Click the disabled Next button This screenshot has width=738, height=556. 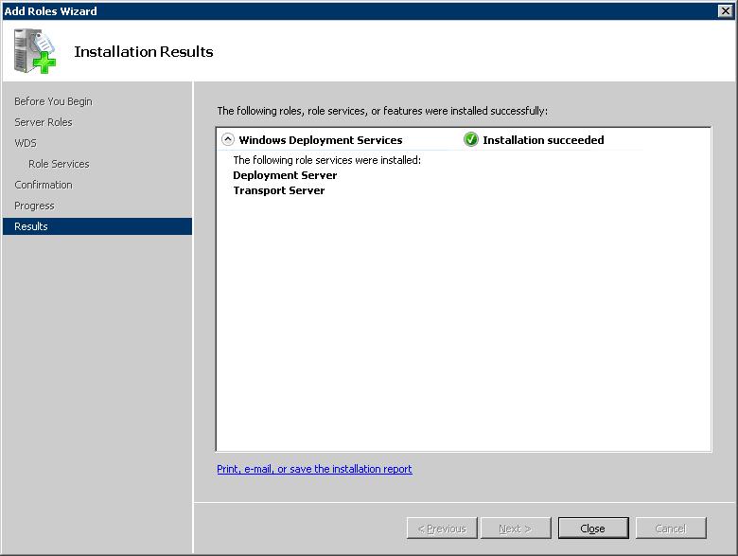tap(516, 529)
